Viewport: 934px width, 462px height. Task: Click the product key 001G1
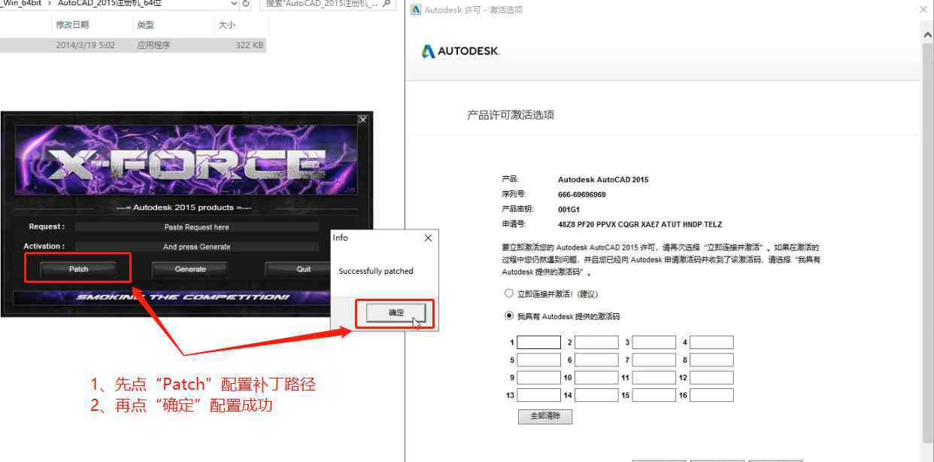[569, 209]
